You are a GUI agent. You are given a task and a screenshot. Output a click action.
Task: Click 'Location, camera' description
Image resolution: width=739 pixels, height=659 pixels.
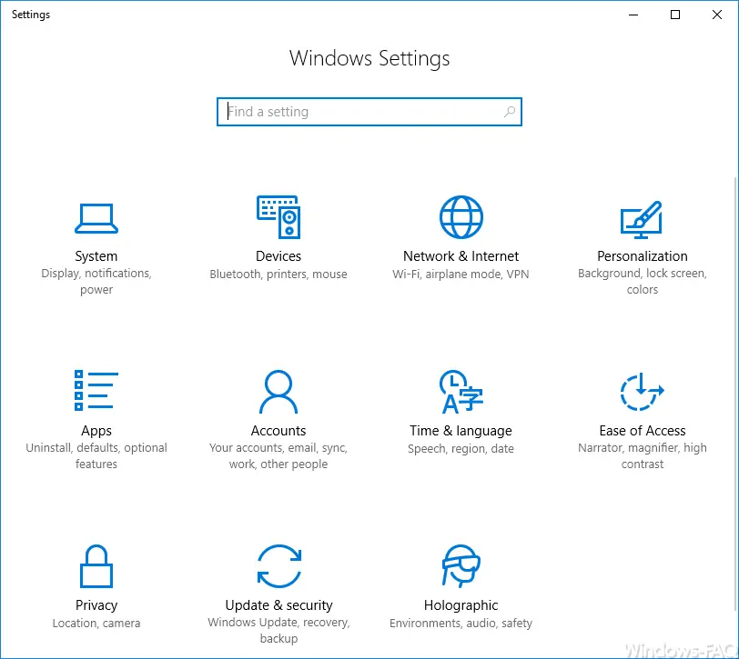coord(96,624)
